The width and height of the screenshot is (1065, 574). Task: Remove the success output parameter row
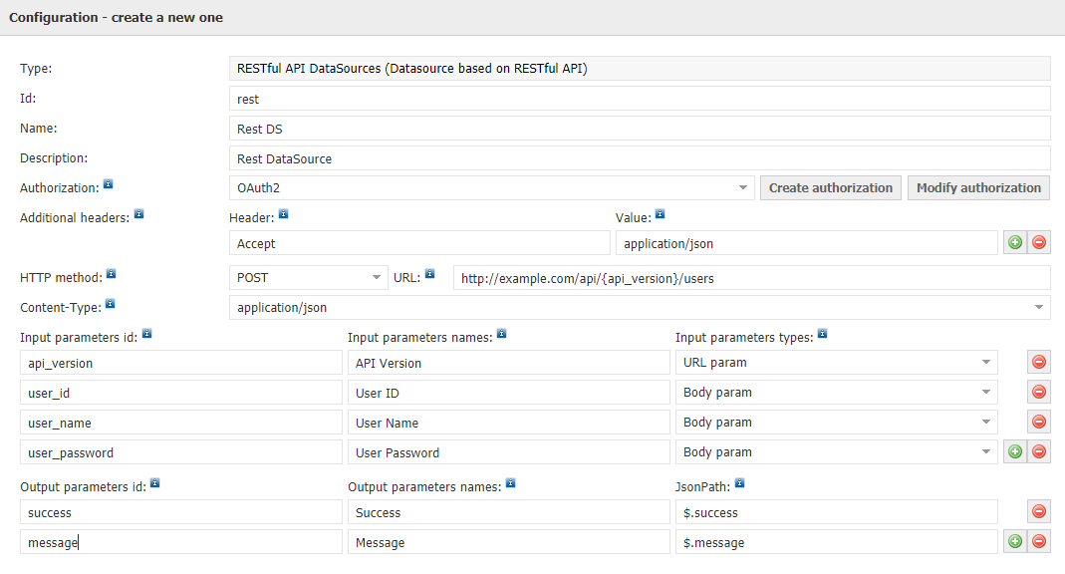pyautogui.click(x=1038, y=511)
